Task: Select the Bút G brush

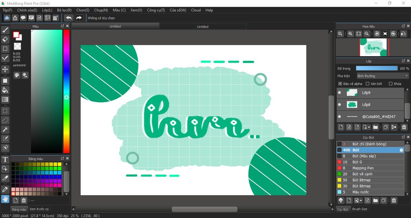Action: [370, 162]
